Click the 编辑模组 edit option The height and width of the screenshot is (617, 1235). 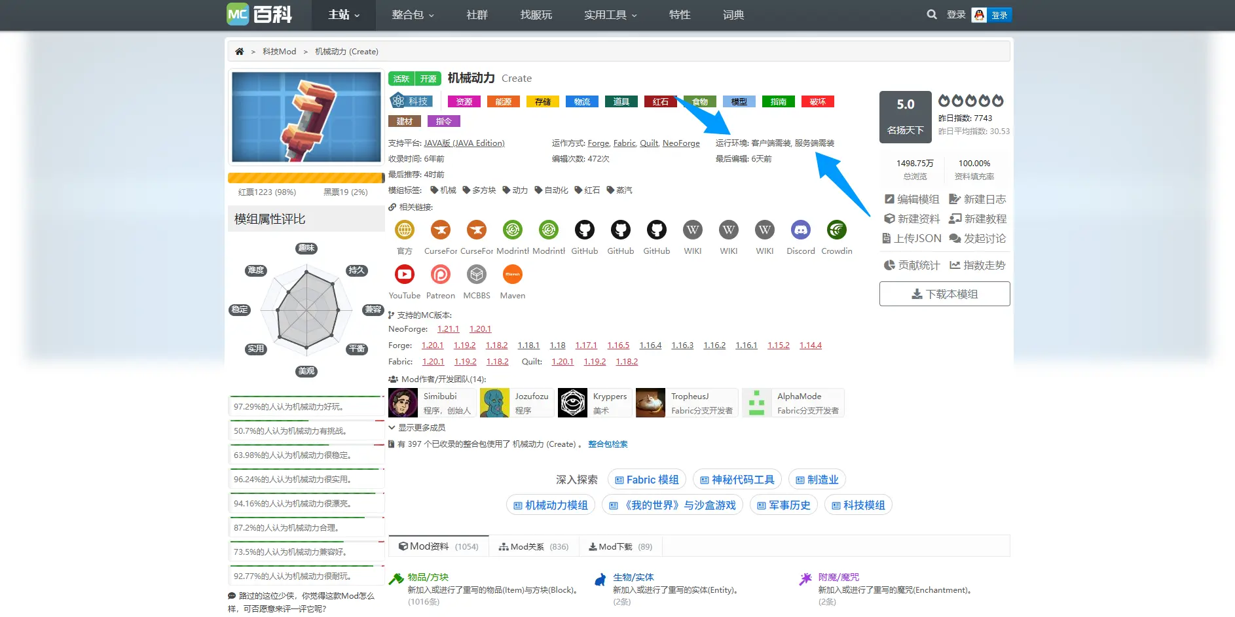coord(912,199)
